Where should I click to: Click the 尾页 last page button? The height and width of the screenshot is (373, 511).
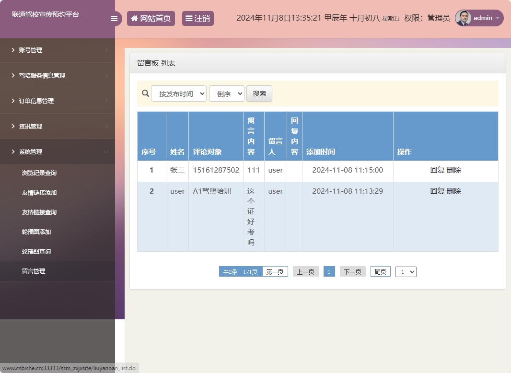tap(380, 271)
